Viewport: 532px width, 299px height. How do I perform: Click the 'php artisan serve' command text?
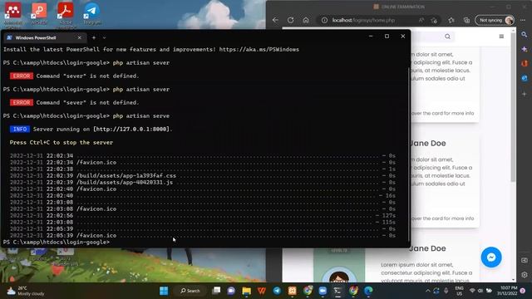(141, 116)
